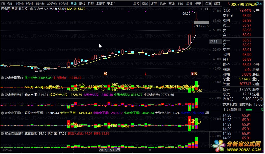Click the 2025/07/11/五 date marker
The width and height of the screenshot is (265, 154).
click(110, 150)
